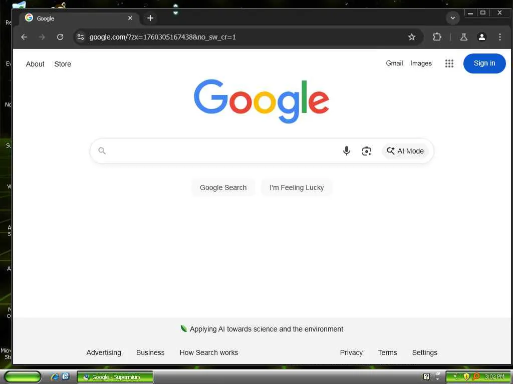The height and width of the screenshot is (384, 513).
Task: Maximize the browser window
Action: [483, 12]
